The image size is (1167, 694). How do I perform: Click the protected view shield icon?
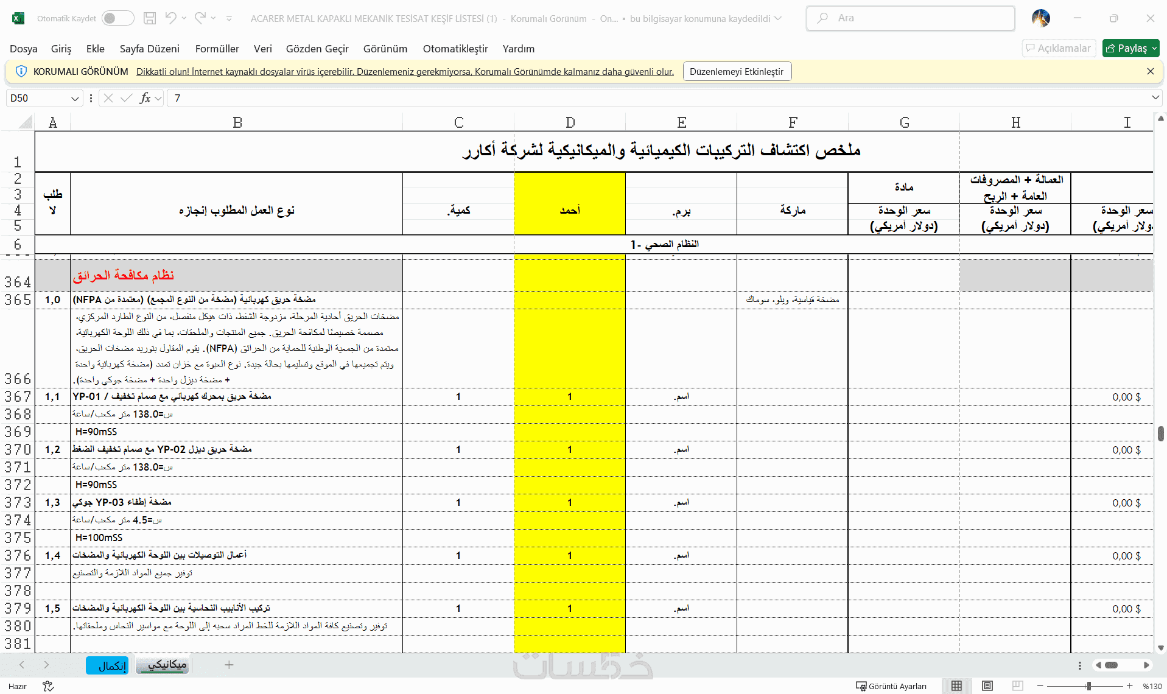coord(21,71)
